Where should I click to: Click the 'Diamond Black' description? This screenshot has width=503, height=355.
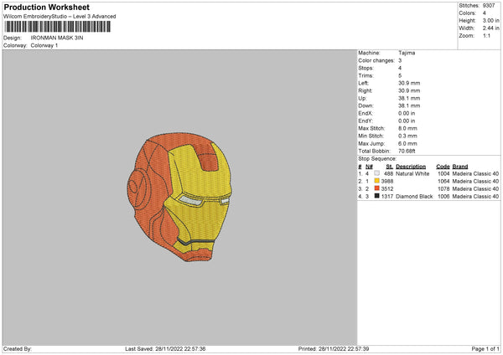click(x=414, y=197)
